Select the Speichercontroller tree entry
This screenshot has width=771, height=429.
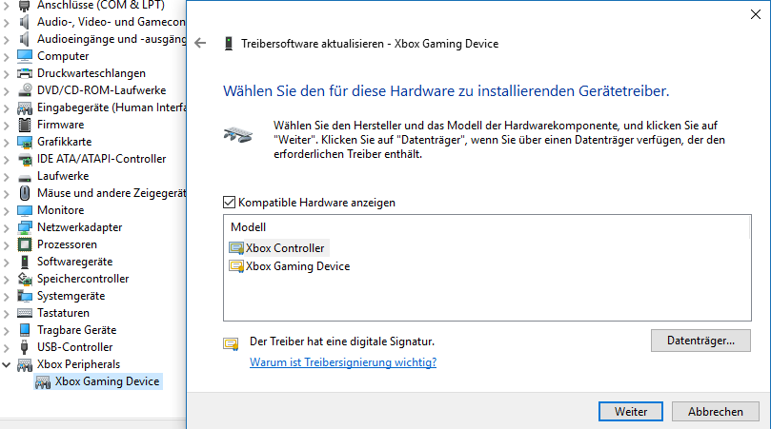(83, 279)
